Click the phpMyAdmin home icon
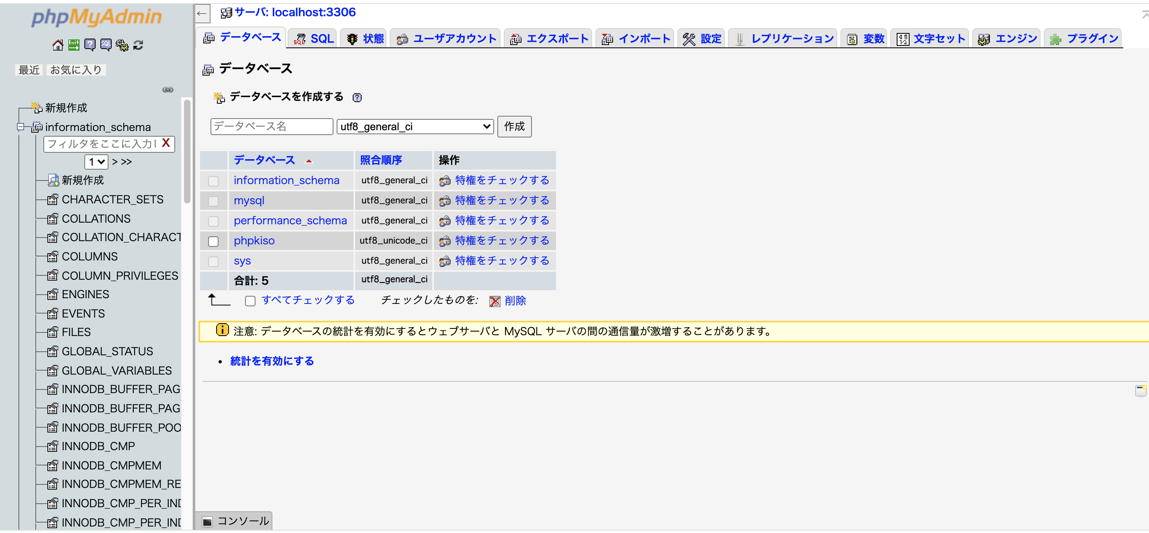Screen dimensions: 1149x533 coord(57,45)
